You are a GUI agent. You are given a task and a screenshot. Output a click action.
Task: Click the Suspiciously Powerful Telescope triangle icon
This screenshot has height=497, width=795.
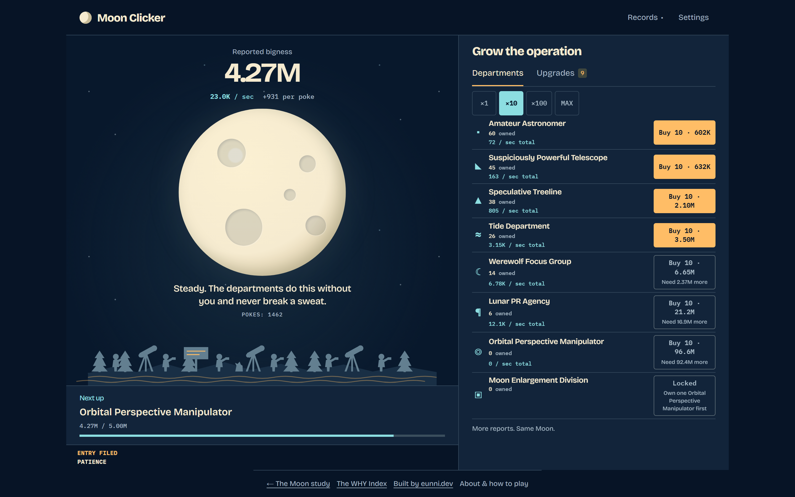478,167
